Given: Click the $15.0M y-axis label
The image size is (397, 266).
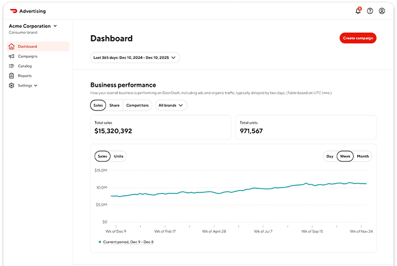Looking at the screenshot, I should (x=101, y=170).
